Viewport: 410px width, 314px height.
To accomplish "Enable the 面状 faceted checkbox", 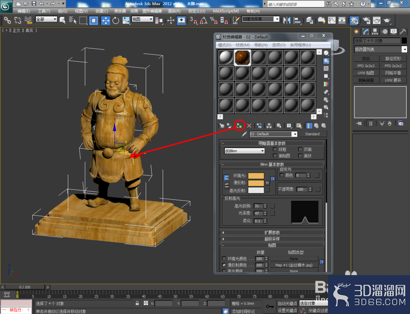I will pyautogui.click(x=300, y=156).
